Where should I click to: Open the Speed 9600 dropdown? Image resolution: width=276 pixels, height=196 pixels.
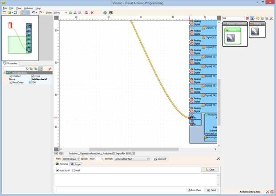pos(102,159)
